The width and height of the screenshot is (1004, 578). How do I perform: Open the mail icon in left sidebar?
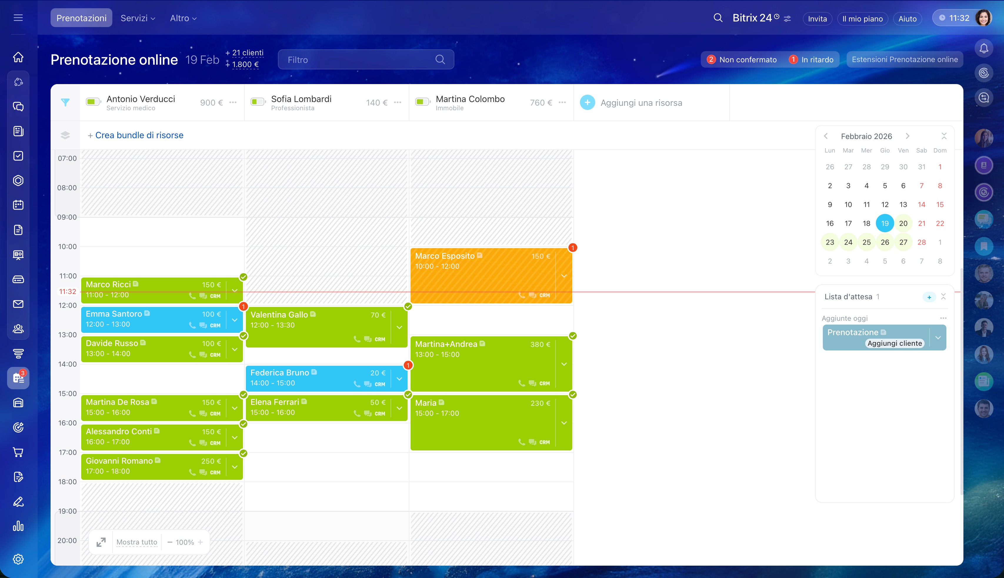pos(18,304)
